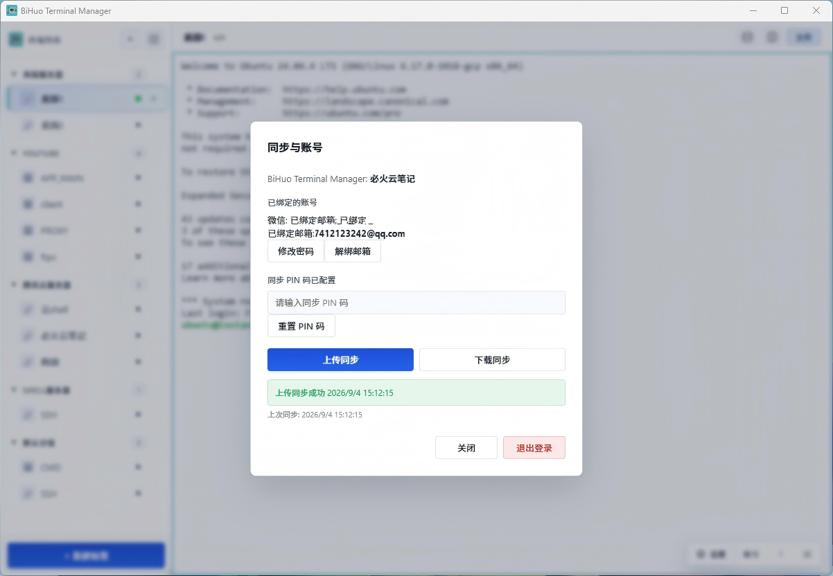Screen dimensions: 833x576
Task: Select the CMD entry in the sidebar
Action: click(87, 467)
